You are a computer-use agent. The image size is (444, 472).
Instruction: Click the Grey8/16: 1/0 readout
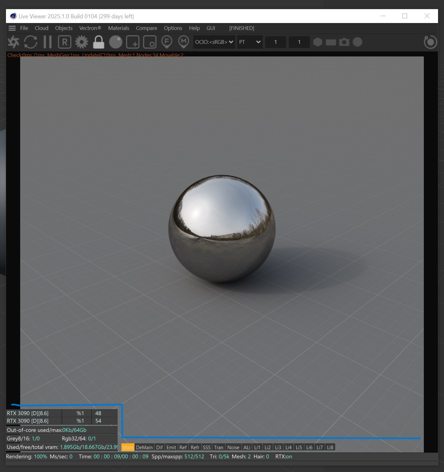[x=23, y=439]
